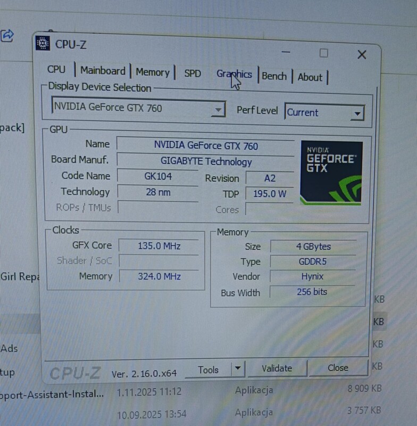Select the Memory tab
The height and width of the screenshot is (426, 417).
[152, 72]
